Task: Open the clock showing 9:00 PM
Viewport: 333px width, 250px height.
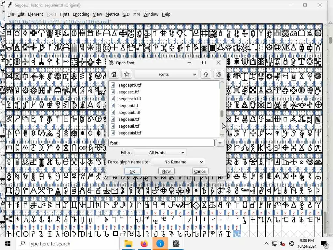Action: (x=307, y=243)
